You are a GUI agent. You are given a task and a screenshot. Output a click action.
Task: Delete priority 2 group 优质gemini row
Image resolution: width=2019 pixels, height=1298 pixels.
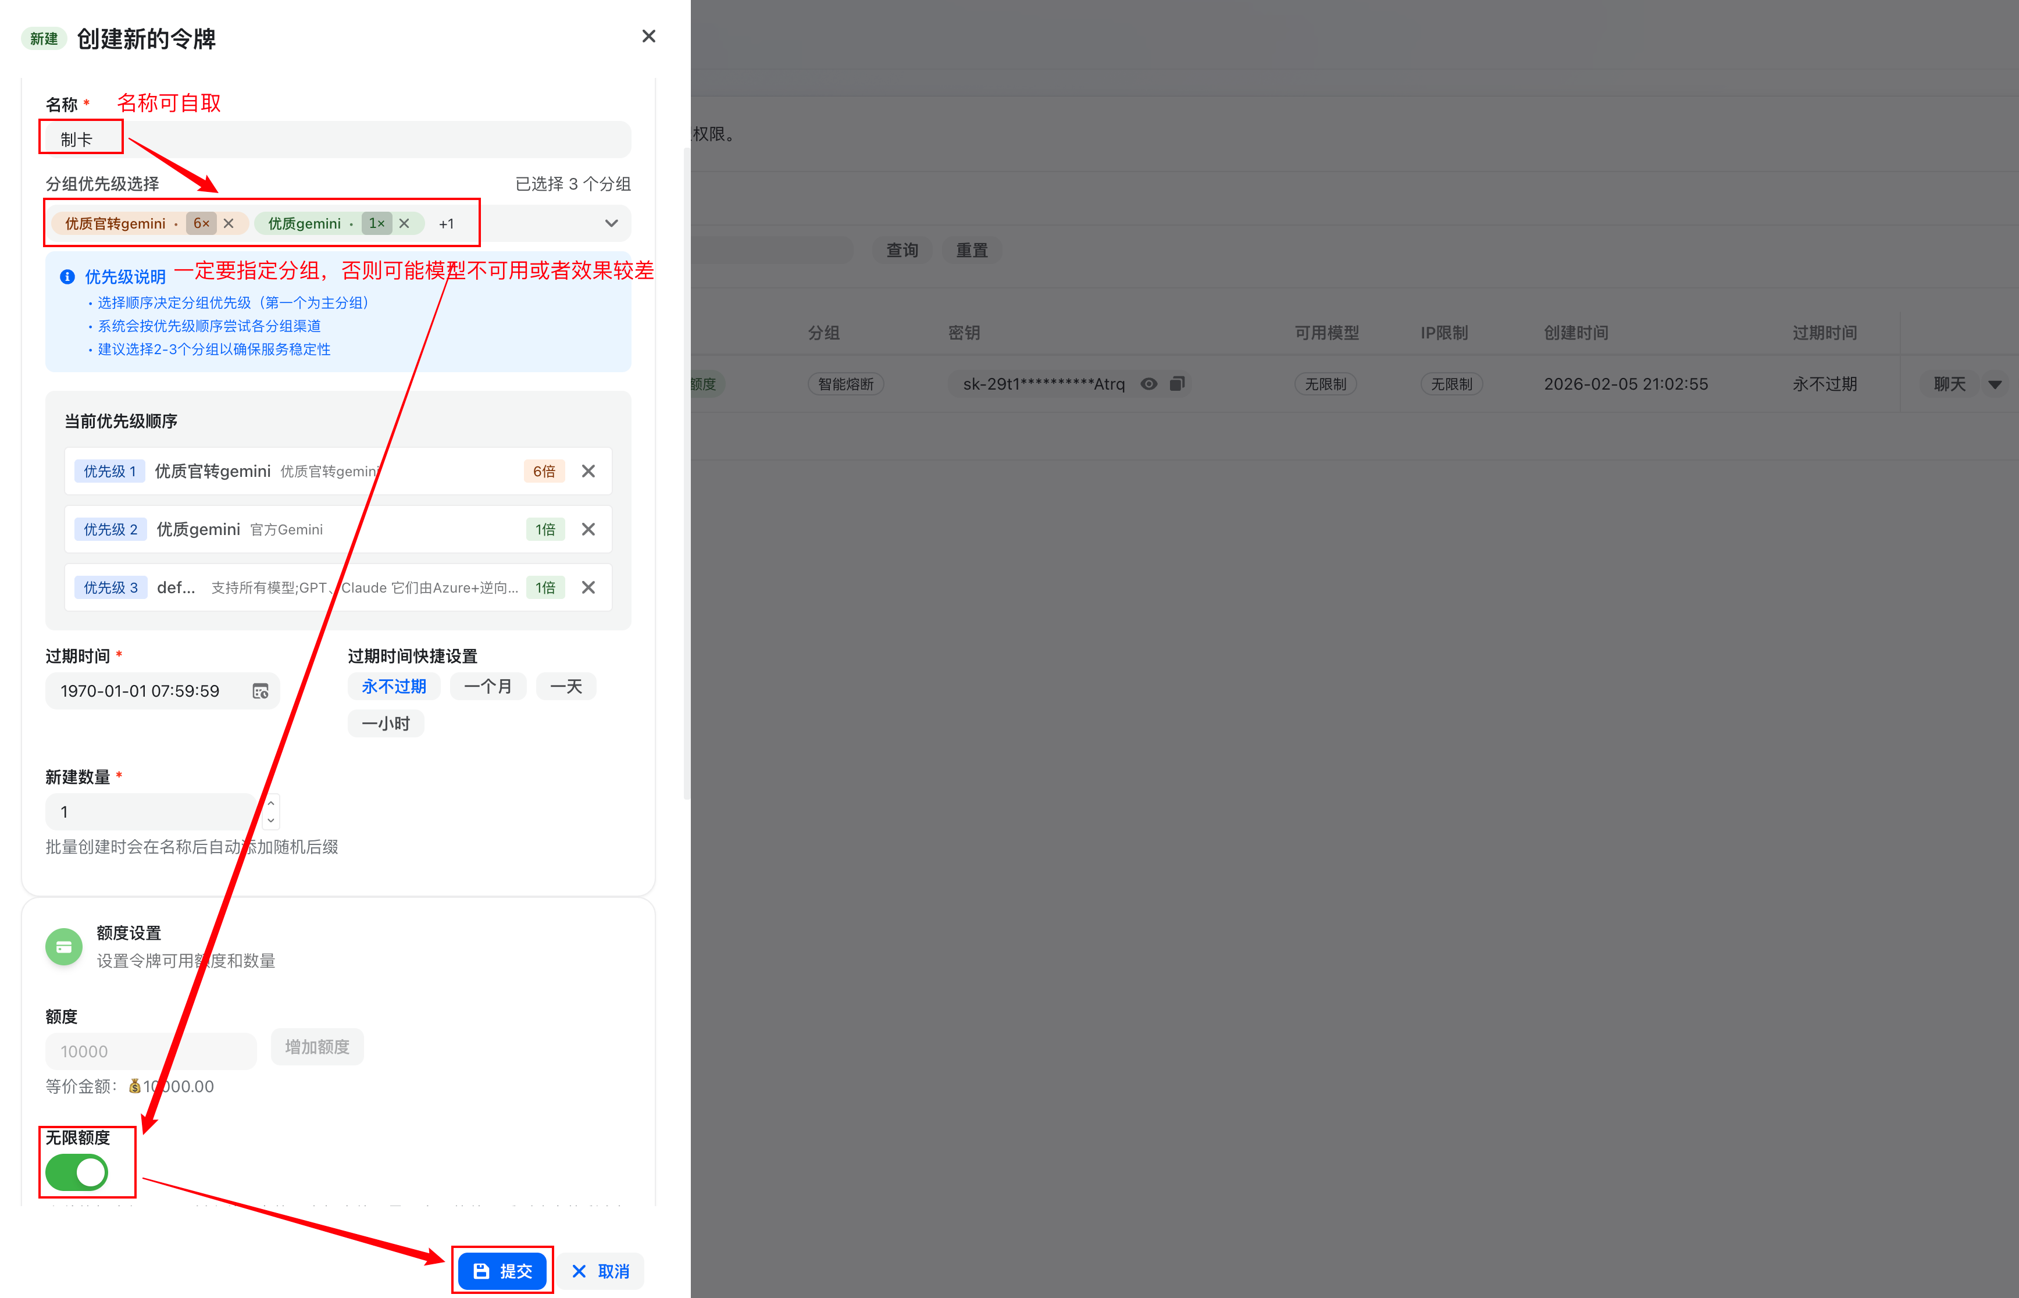click(588, 529)
